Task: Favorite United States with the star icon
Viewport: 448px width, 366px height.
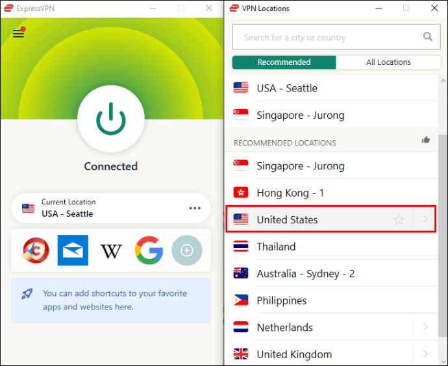Action: tap(399, 219)
